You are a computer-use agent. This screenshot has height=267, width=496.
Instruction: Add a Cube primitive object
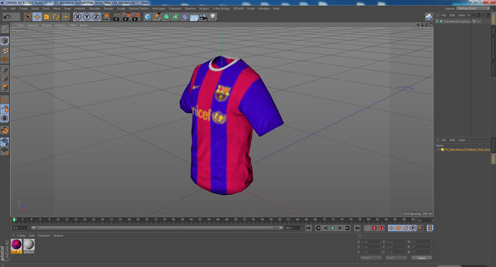point(148,17)
